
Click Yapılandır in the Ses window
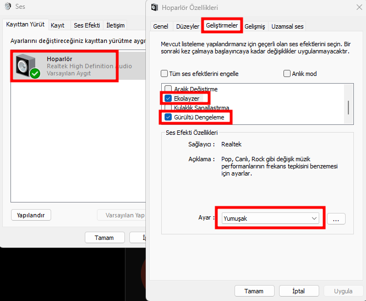(x=31, y=215)
